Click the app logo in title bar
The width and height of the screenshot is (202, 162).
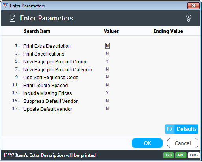click(5, 6)
